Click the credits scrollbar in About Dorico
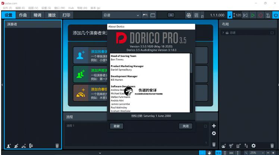This screenshot has width=279, height=155. pyautogui.click(x=191, y=63)
